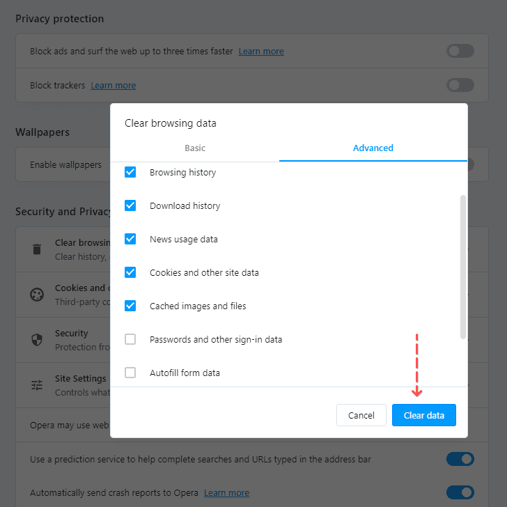Click the shield icon next to Security
507x507 pixels.
(37, 340)
